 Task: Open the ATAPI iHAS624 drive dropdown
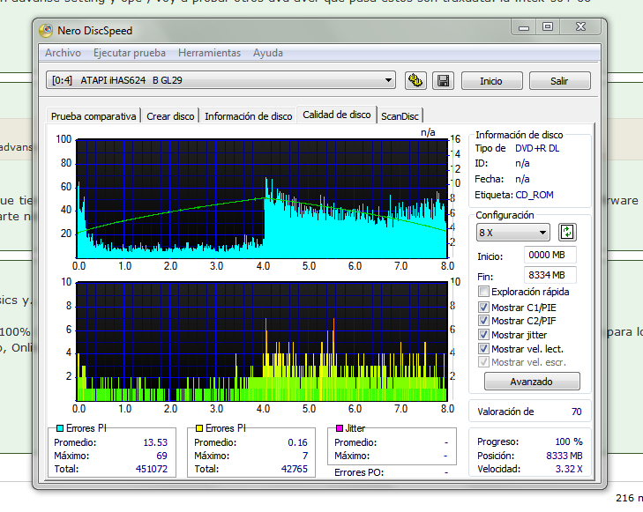click(221, 81)
